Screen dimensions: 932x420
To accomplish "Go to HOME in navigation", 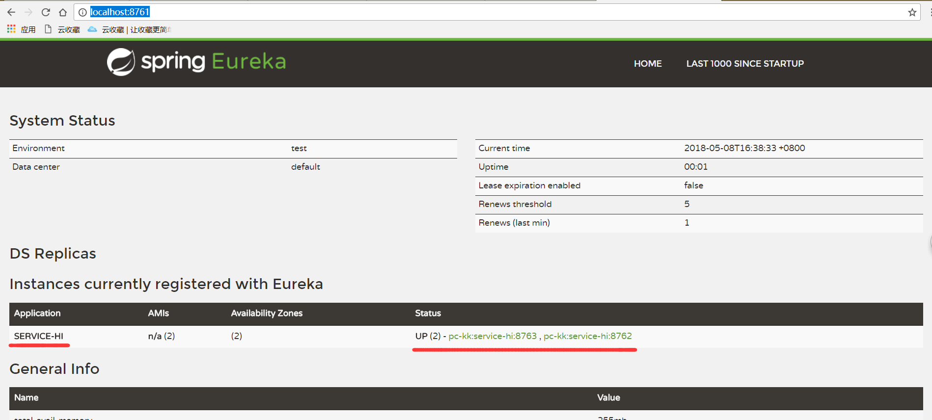I will click(x=648, y=64).
